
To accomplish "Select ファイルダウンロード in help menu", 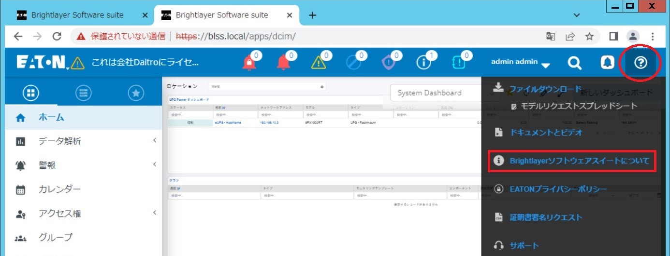I will (x=545, y=89).
